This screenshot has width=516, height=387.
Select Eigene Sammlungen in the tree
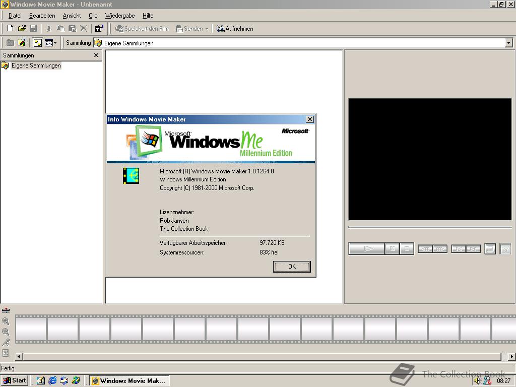point(36,66)
